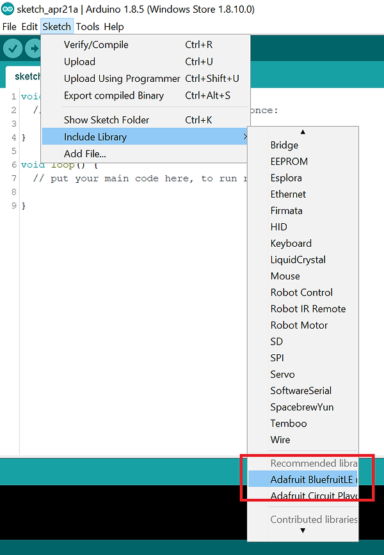384x555 pixels.
Task: Select the Wire library
Action: tap(303, 440)
